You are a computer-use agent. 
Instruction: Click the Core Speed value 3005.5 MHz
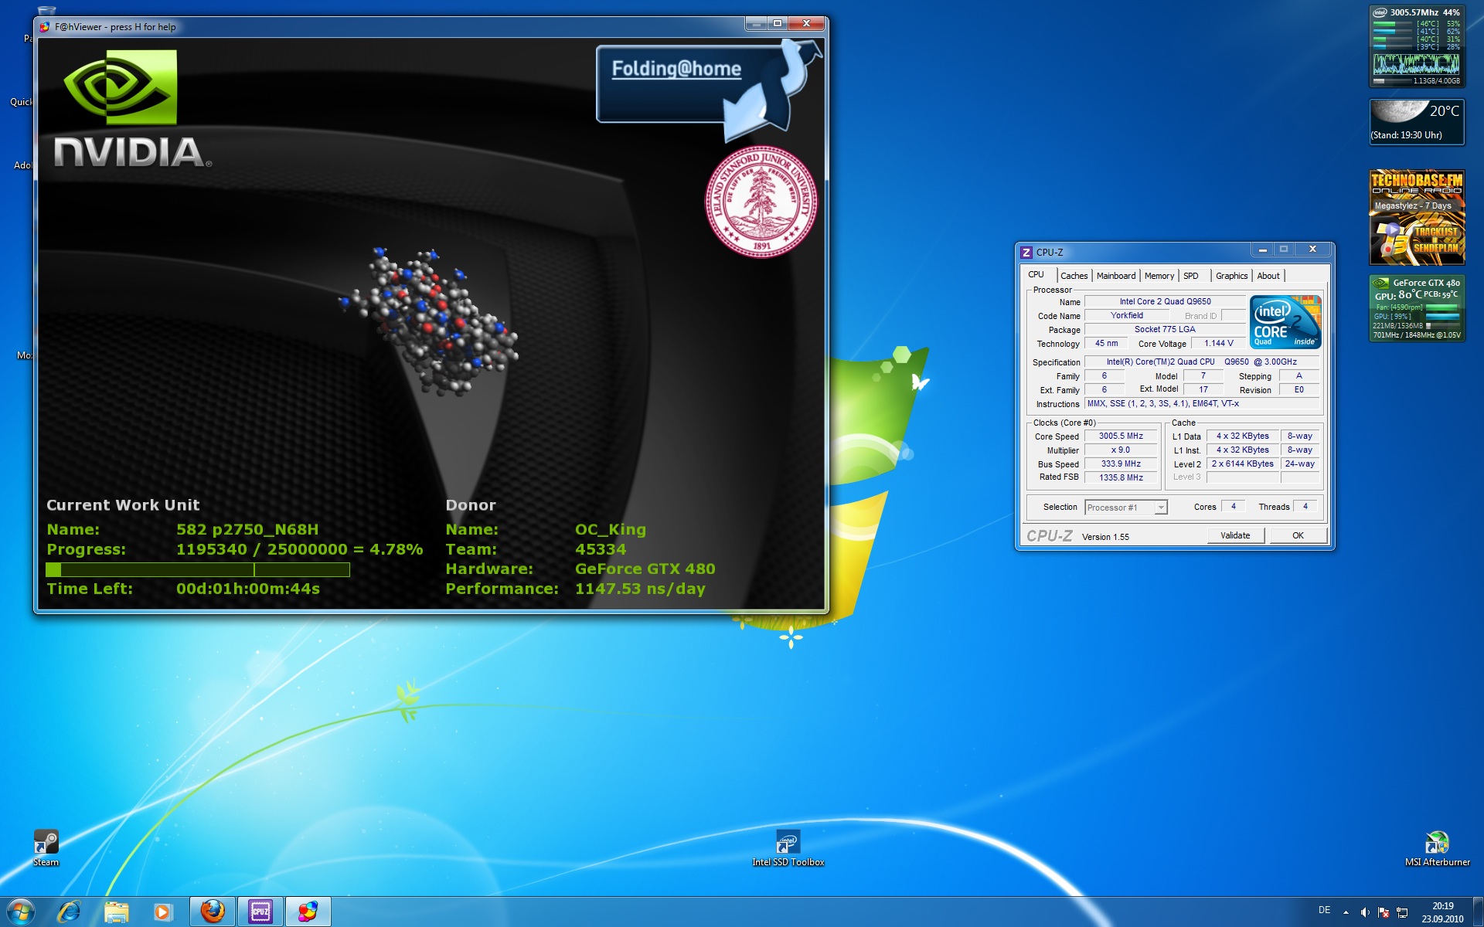(1121, 436)
